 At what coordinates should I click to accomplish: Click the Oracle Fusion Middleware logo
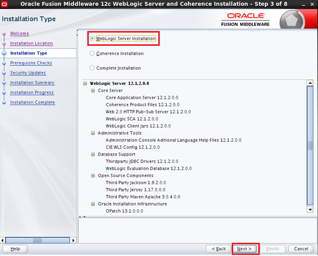click(245, 20)
